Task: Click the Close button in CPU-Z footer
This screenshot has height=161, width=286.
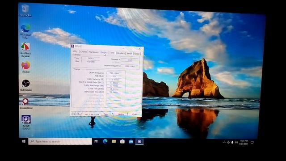Action: click(135, 114)
